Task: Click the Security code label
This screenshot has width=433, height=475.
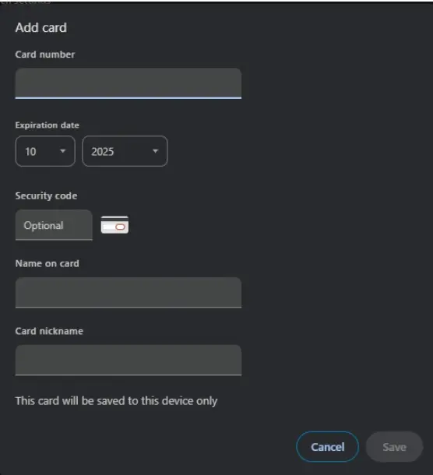Action: [x=46, y=195]
